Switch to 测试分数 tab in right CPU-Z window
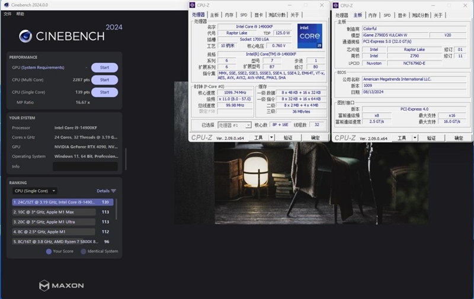The height and width of the screenshot is (299, 474). [420, 15]
